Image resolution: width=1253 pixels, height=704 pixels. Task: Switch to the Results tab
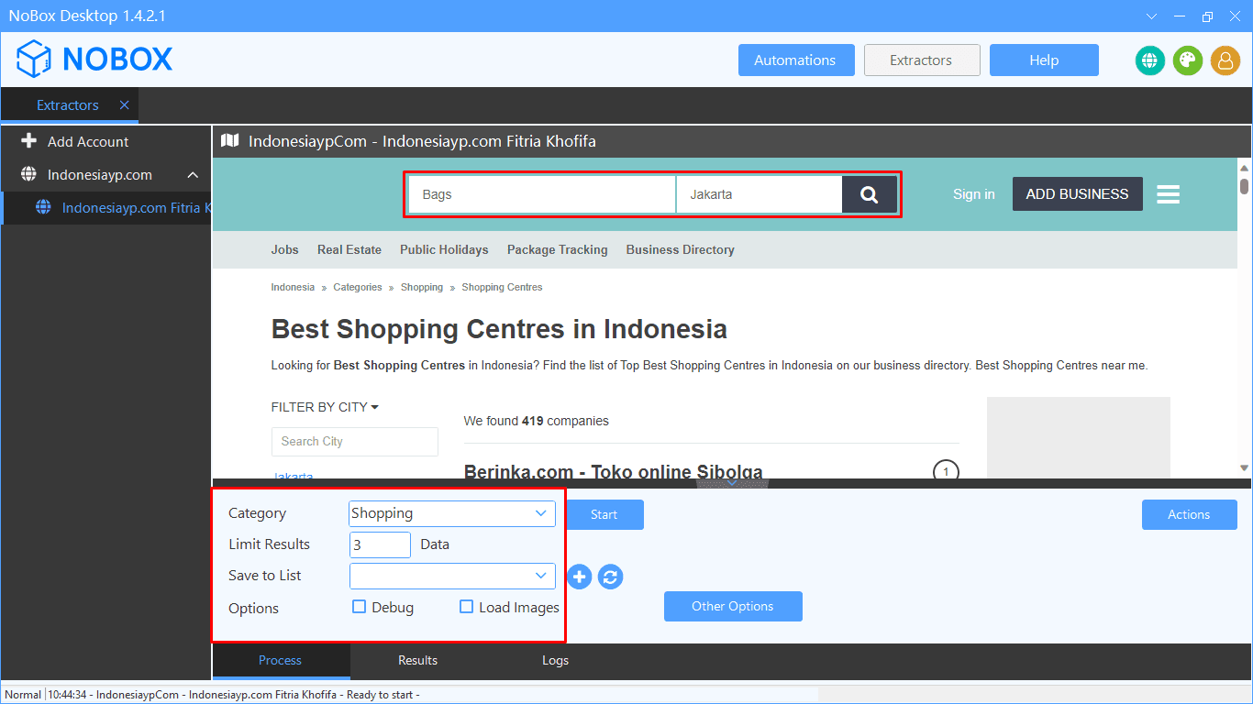coord(417,660)
